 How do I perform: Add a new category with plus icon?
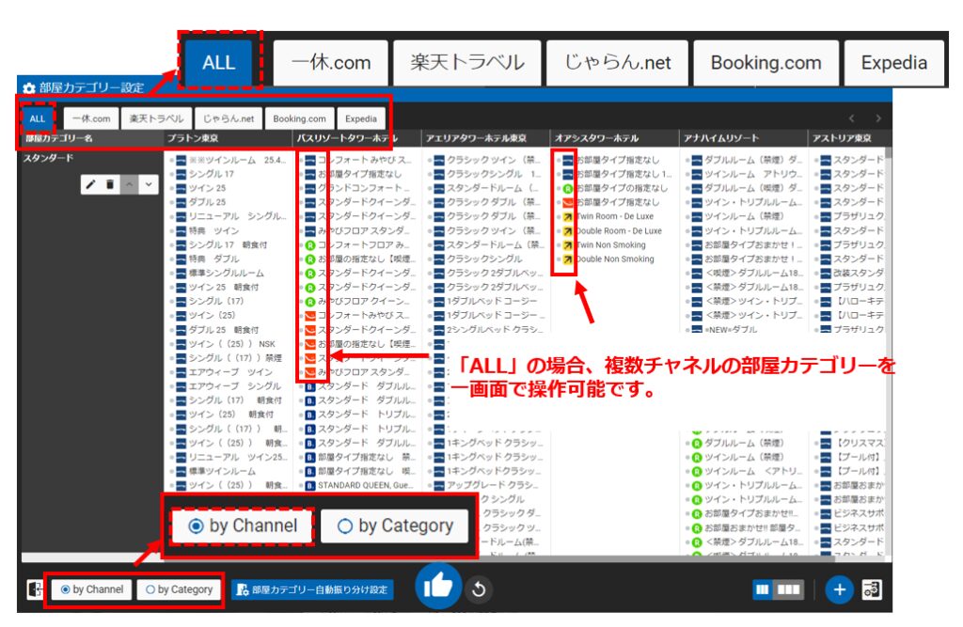pyautogui.click(x=839, y=589)
